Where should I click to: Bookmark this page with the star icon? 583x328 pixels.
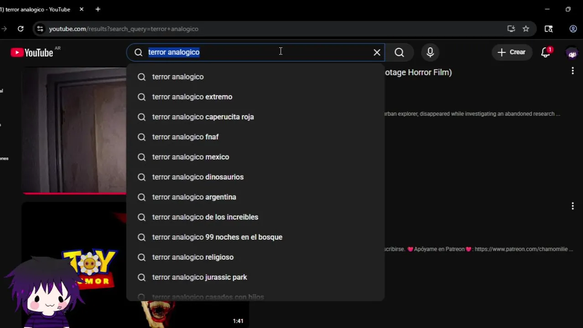526,29
